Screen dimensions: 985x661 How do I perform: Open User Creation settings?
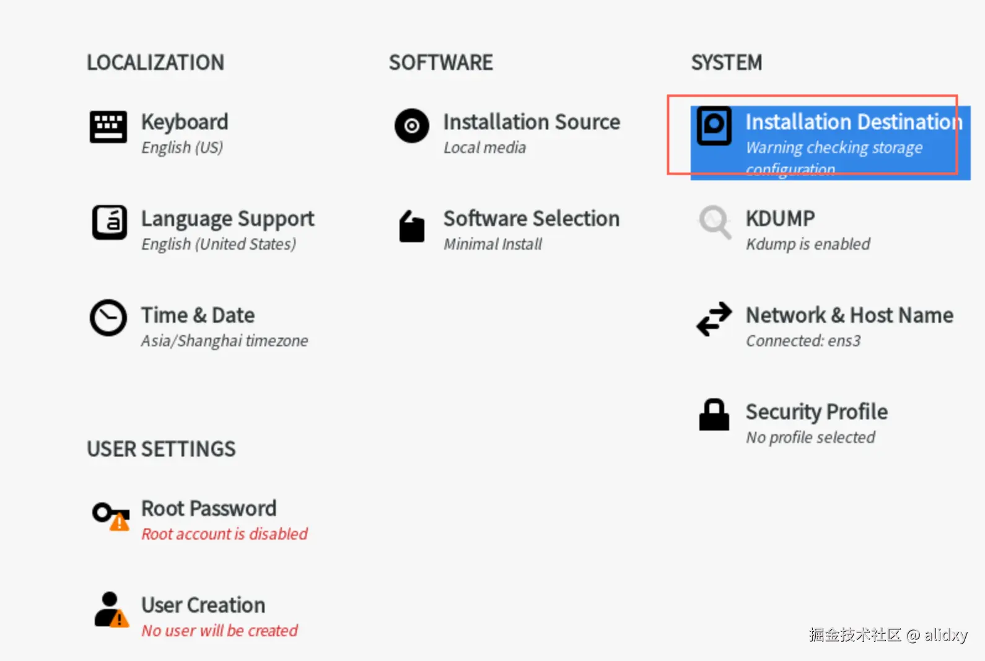(x=203, y=605)
